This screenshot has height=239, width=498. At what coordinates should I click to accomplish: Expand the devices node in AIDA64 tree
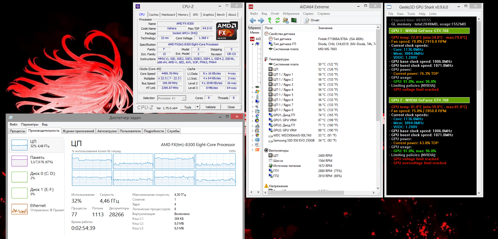[252, 126]
